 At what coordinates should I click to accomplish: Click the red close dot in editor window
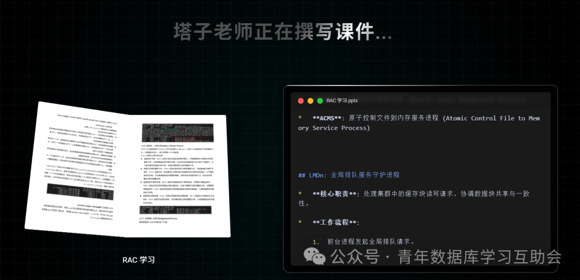click(x=301, y=100)
